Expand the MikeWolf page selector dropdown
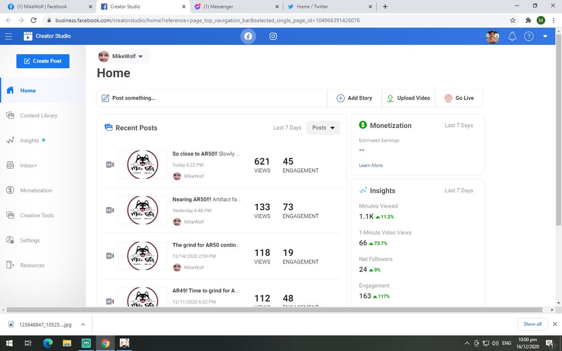 click(x=124, y=56)
